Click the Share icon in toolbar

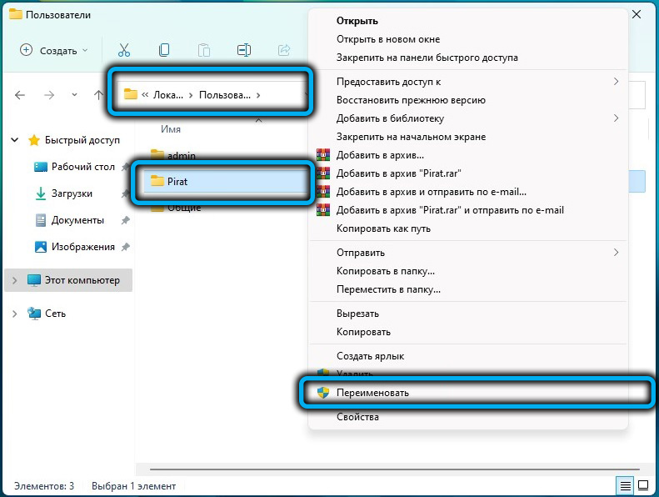[283, 50]
